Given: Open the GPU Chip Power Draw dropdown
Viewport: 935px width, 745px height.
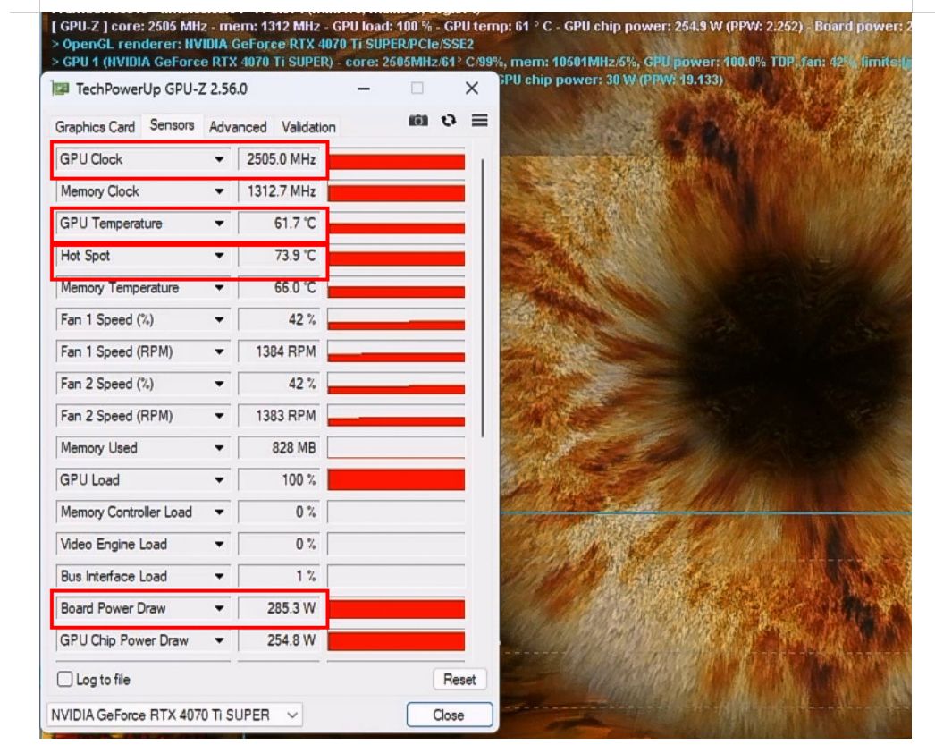Looking at the screenshot, I should pos(219,640).
